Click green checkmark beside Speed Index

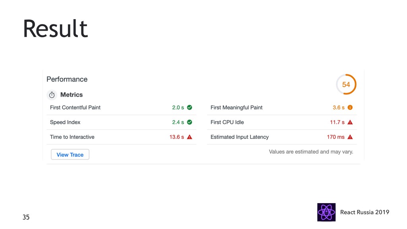pyautogui.click(x=190, y=122)
